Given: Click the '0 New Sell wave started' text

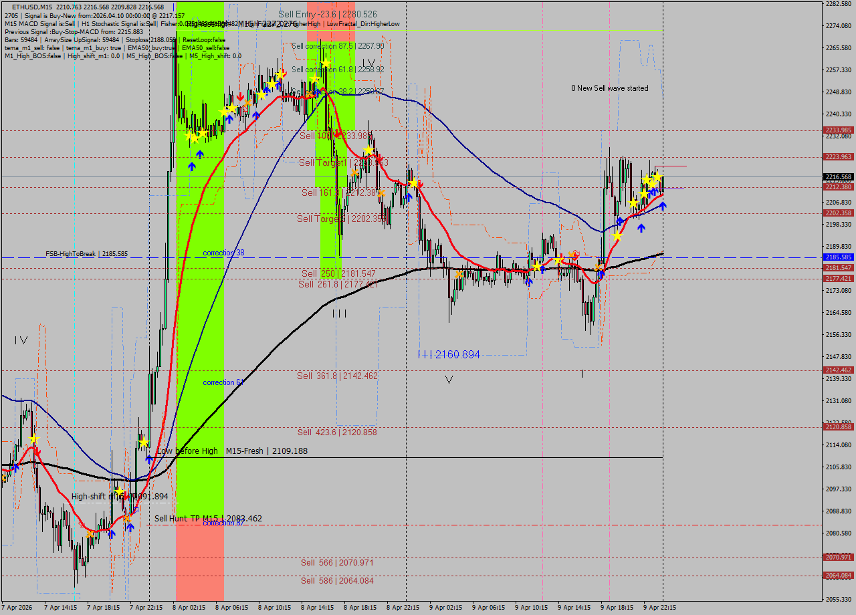Looking at the screenshot, I should [x=609, y=88].
